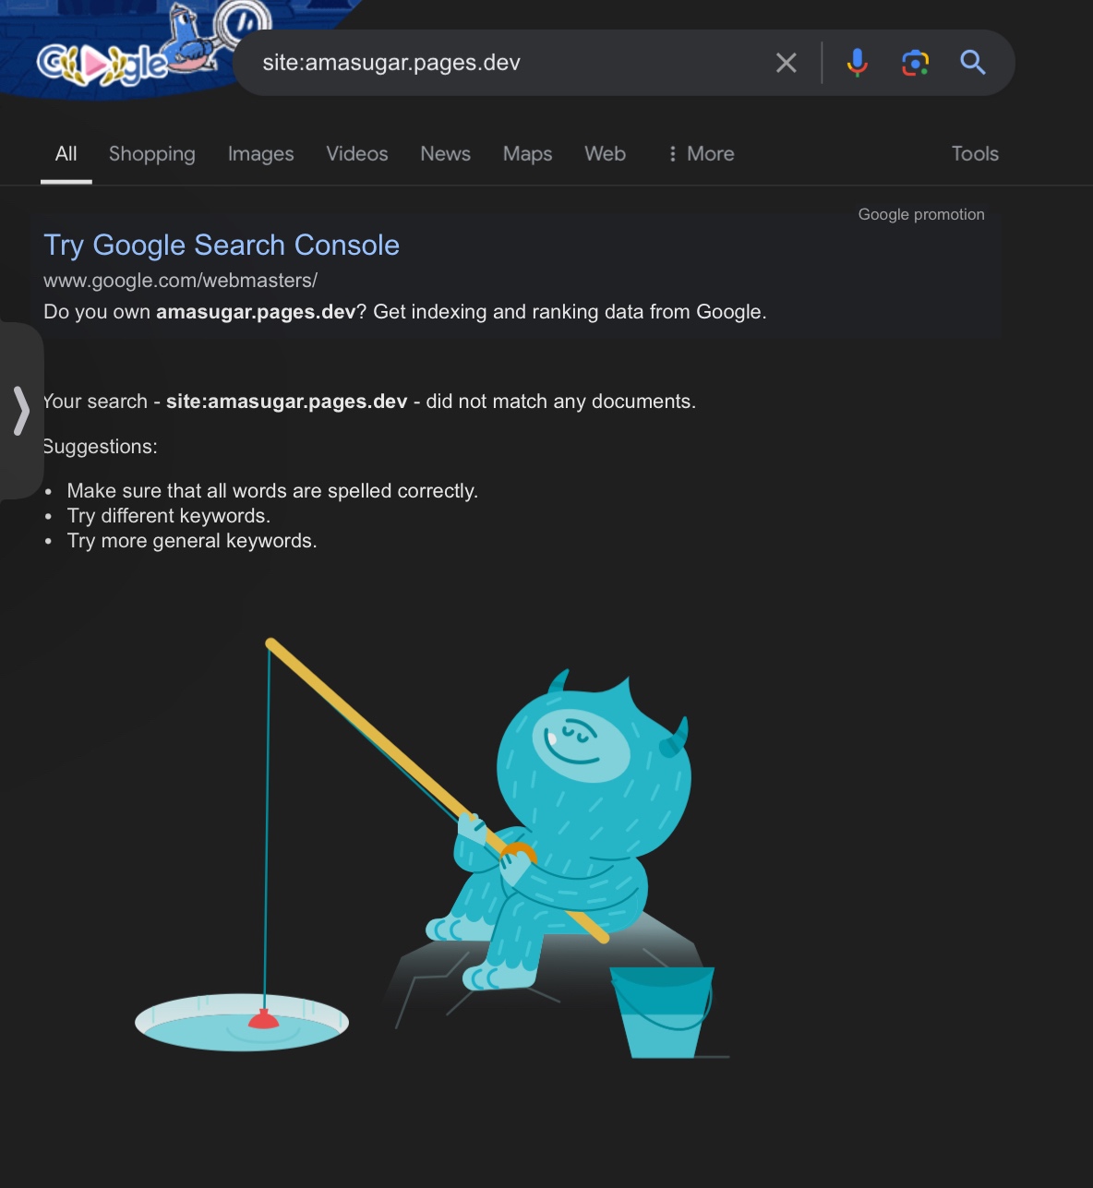Switch to the News tab
This screenshot has width=1093, height=1188.
point(446,154)
